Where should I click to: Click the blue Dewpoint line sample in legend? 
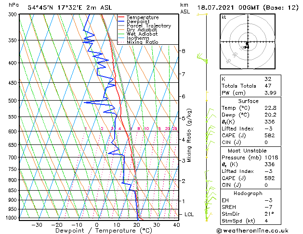point(121,21)
